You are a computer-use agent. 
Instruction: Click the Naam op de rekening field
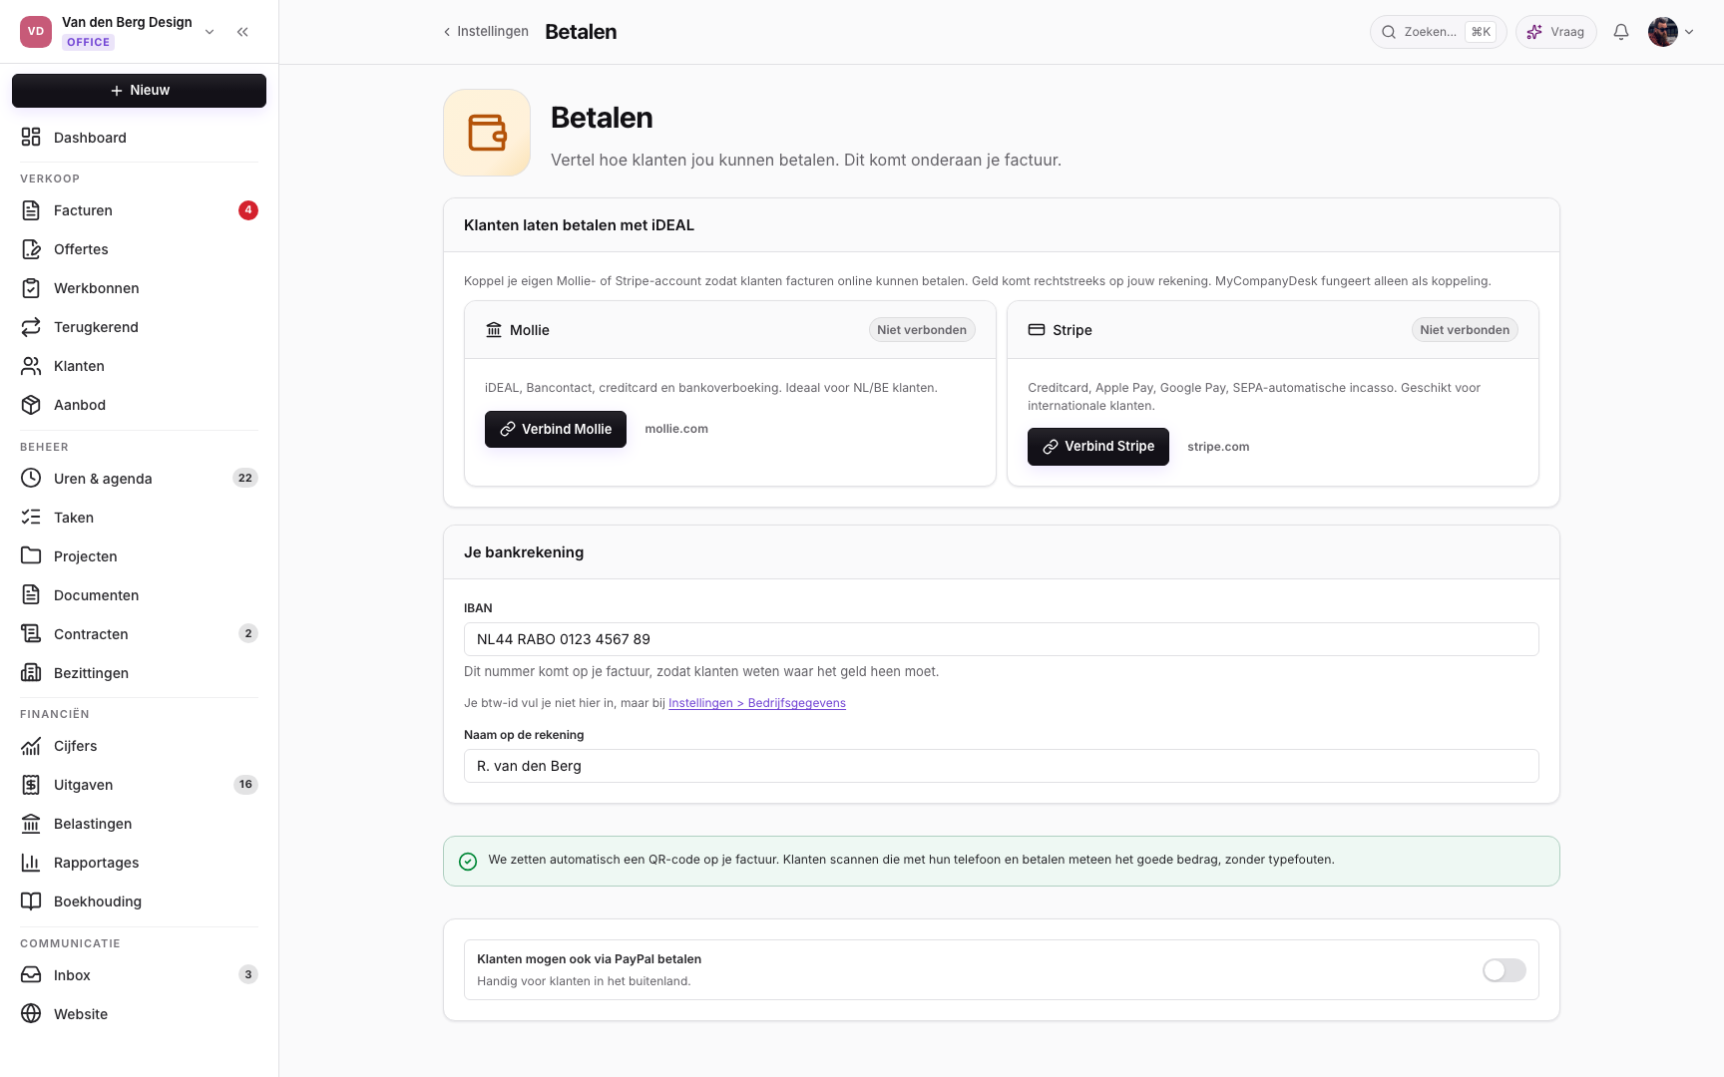tap(1002, 766)
